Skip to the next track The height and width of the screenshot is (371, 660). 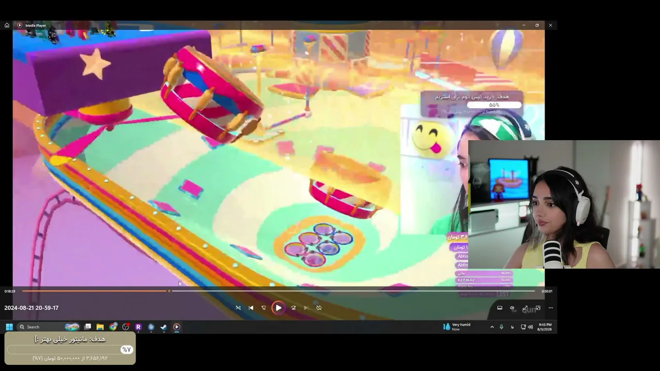306,308
